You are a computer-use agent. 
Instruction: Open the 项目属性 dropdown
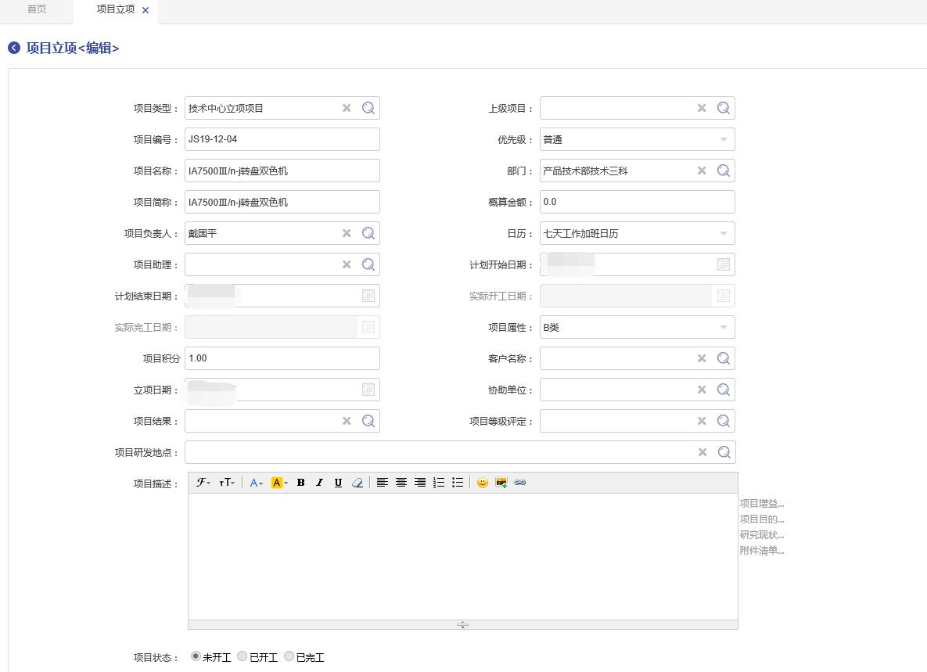tap(723, 327)
